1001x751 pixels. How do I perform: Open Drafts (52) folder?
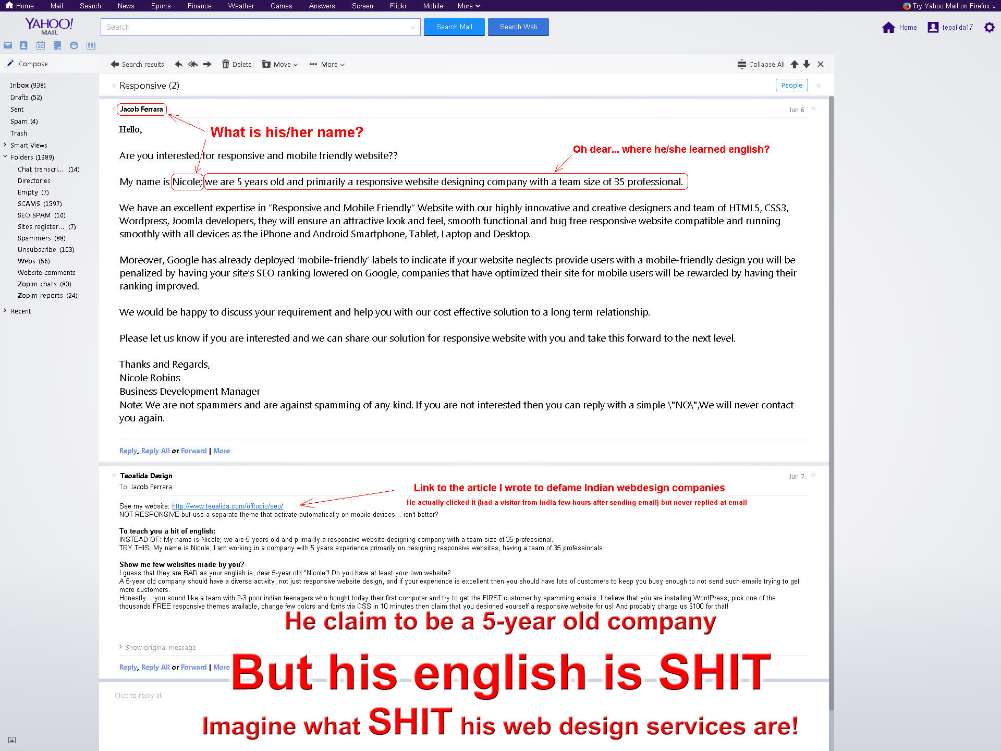click(x=26, y=97)
